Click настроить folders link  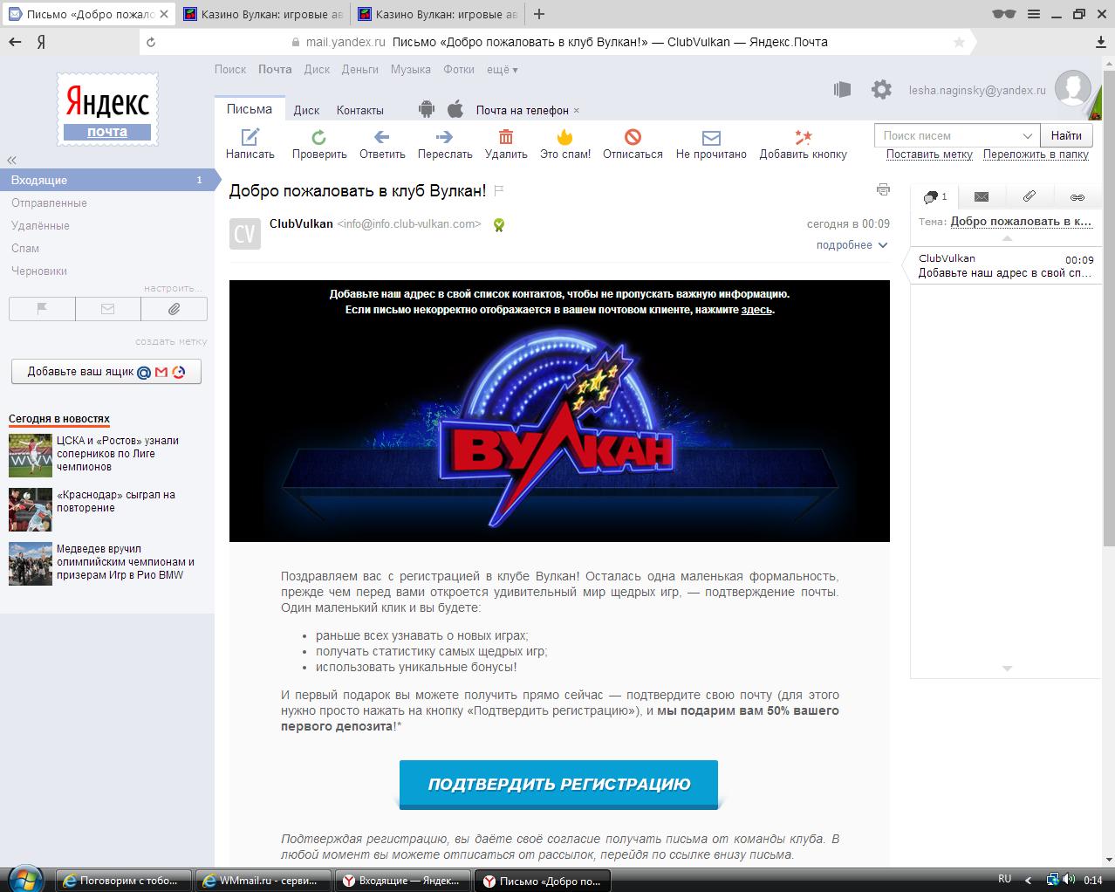click(173, 288)
